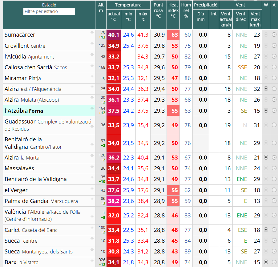Click the gear icon for Callosa d'en Sarrià
The height and width of the screenshot is (267, 278).
[92, 65]
